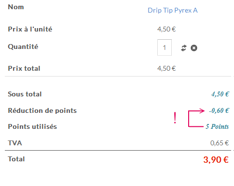The image size is (234, 186).
Task: Click the update quantity refresh icon
Action: pyautogui.click(x=184, y=48)
